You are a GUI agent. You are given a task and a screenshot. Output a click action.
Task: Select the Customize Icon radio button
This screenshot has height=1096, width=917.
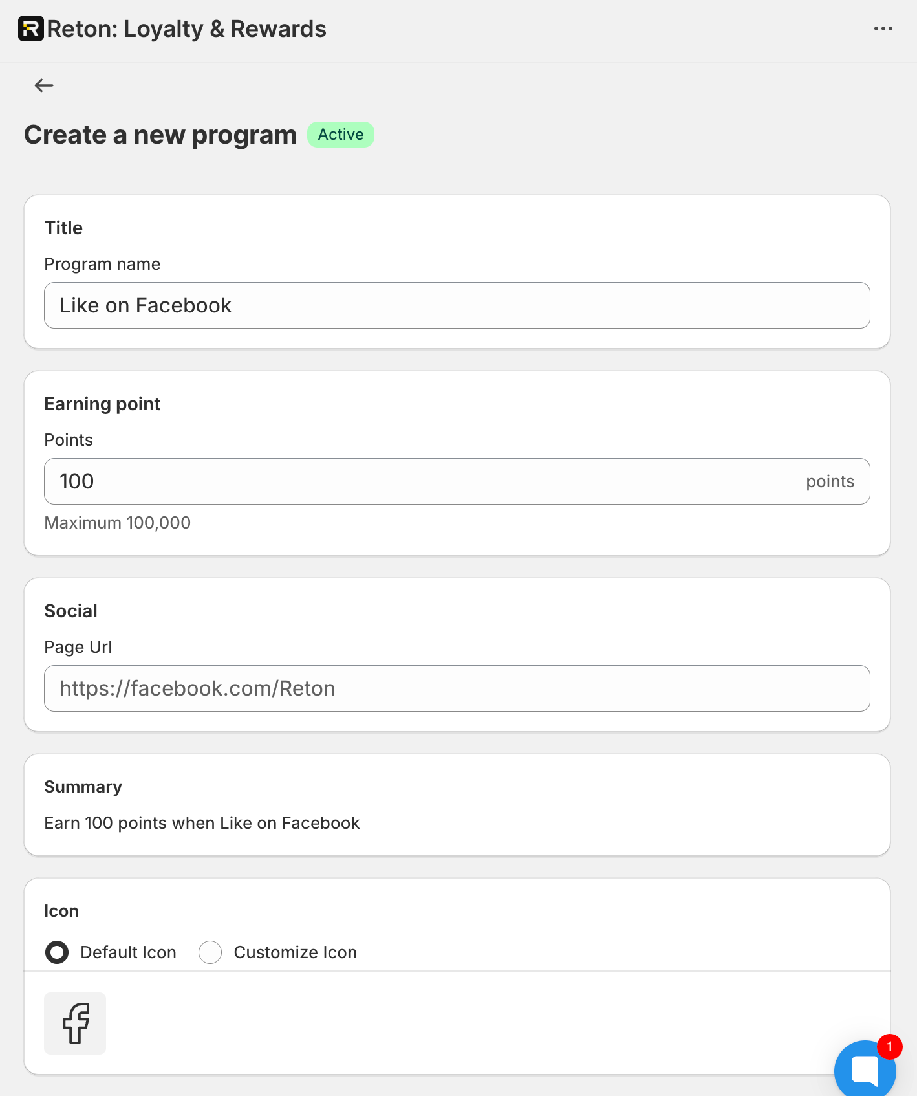[x=210, y=952]
